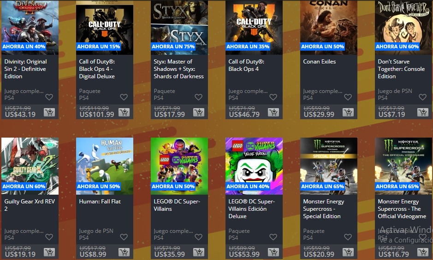Open Don't Starve Together: Console Edition title

click(401, 69)
